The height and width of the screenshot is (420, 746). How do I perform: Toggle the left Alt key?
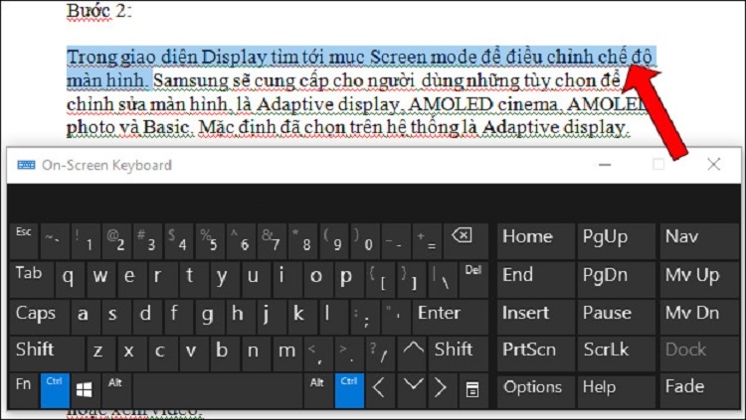click(x=116, y=390)
